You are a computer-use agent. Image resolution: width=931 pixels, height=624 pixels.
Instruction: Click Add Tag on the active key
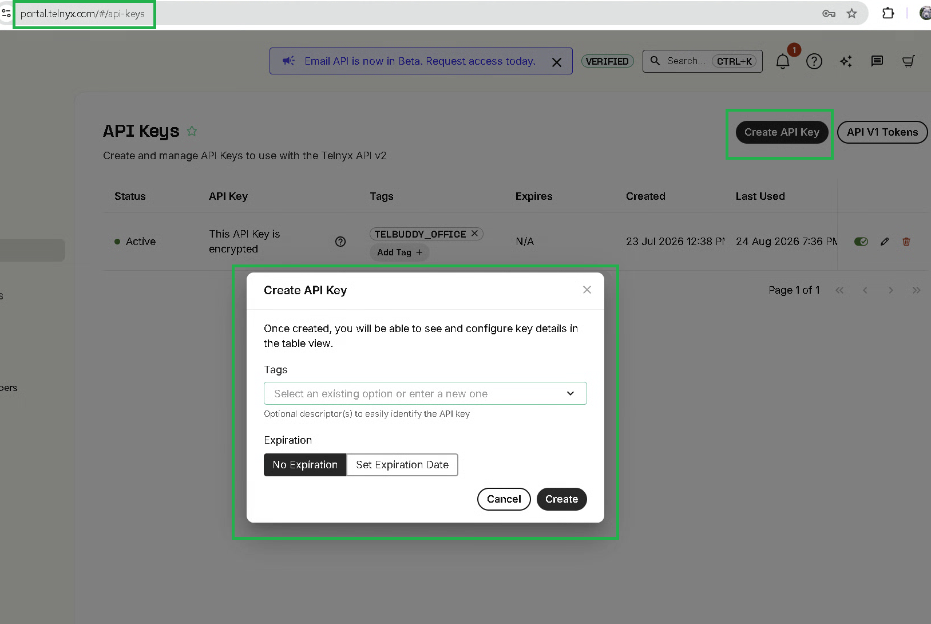coord(399,252)
